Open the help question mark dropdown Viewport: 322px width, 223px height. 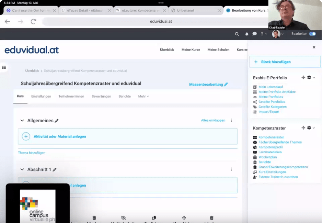[x=263, y=34]
